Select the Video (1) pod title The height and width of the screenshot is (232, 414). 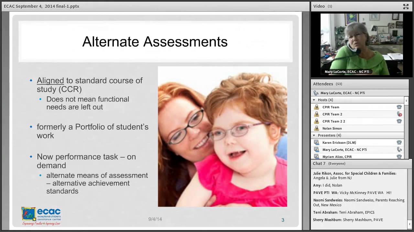[x=322, y=6]
